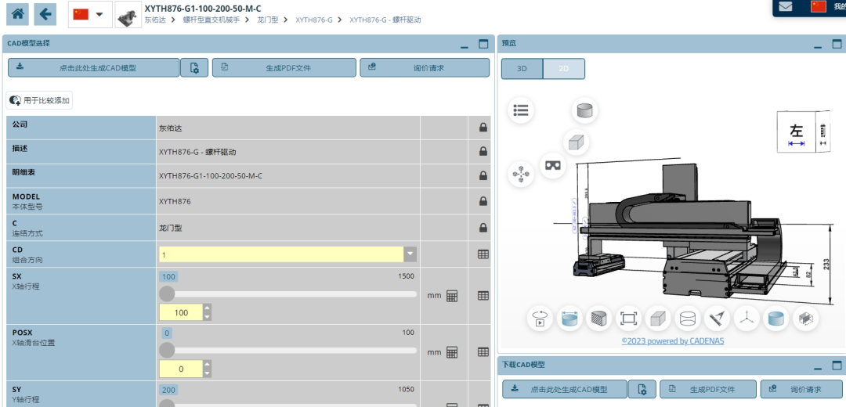Click the SX value input field showing 100
Screen dimensions: 846x407
(181, 312)
